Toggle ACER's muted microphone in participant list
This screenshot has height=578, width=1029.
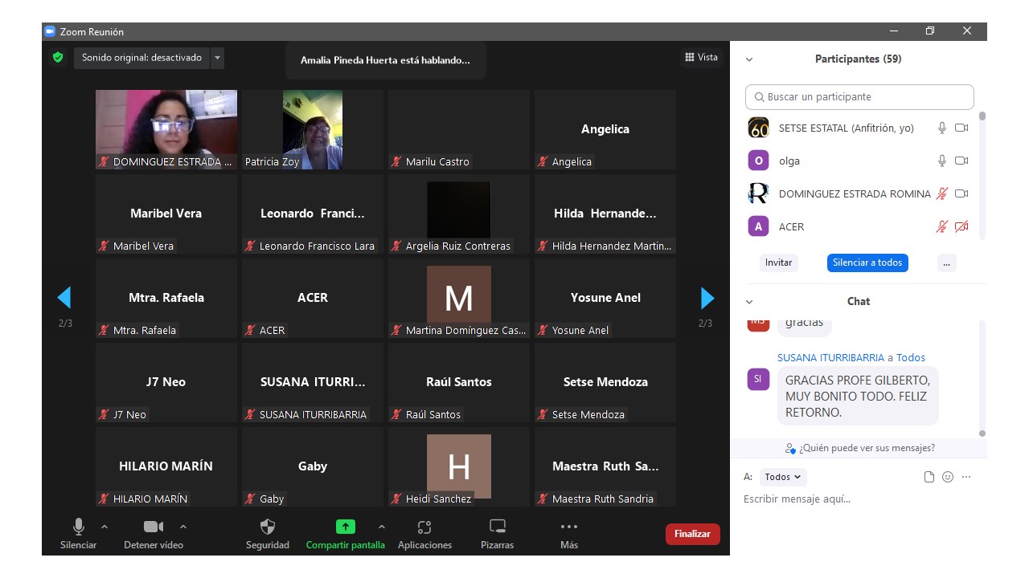(942, 226)
